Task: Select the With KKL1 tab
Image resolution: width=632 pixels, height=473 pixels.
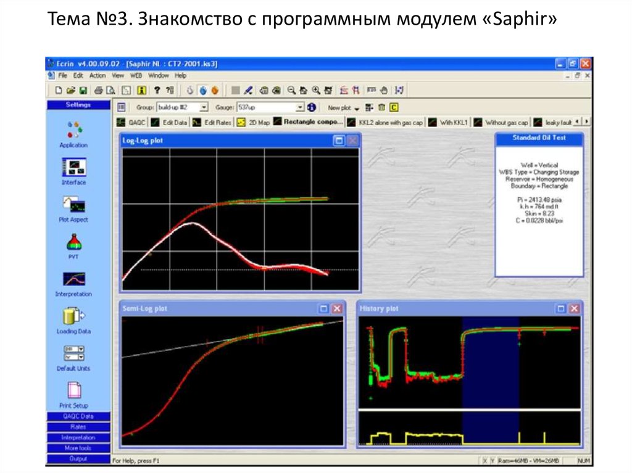Action: (448, 123)
